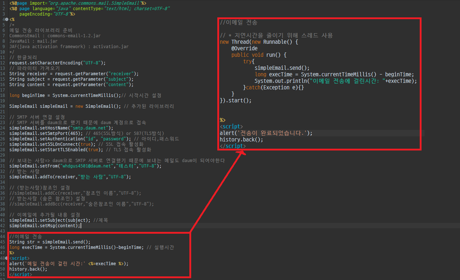Click the history.back(); line on line 50
The height and width of the screenshot is (280, 460).
[28, 269]
